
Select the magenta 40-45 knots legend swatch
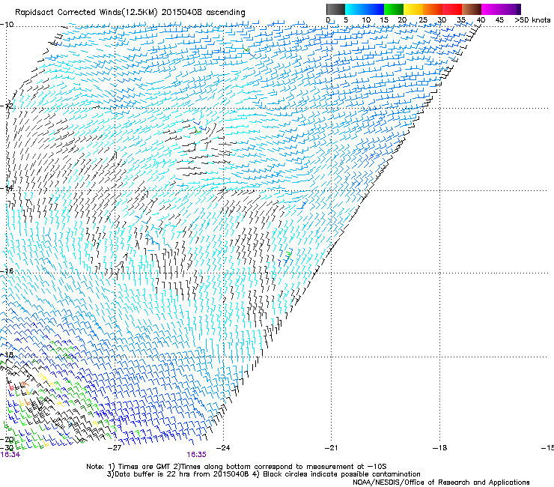click(491, 9)
